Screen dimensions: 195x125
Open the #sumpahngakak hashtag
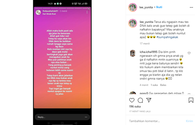[167, 37]
